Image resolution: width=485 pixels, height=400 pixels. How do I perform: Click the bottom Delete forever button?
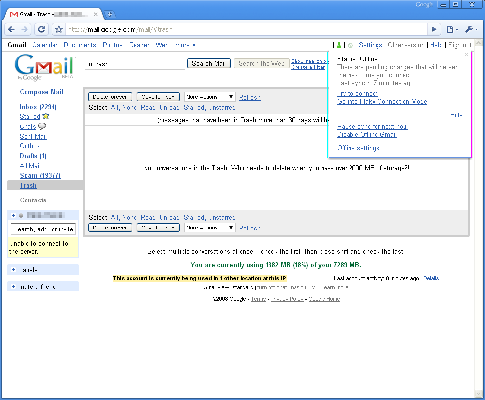tap(110, 228)
